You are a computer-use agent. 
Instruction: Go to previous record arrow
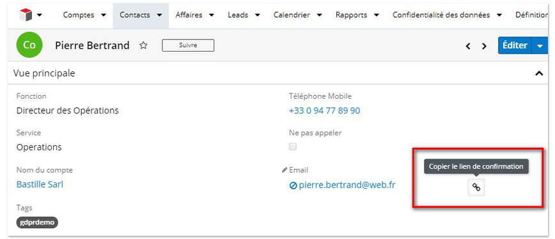coord(468,46)
